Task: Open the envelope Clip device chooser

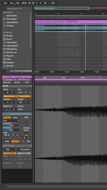Action: (x=10, y=149)
